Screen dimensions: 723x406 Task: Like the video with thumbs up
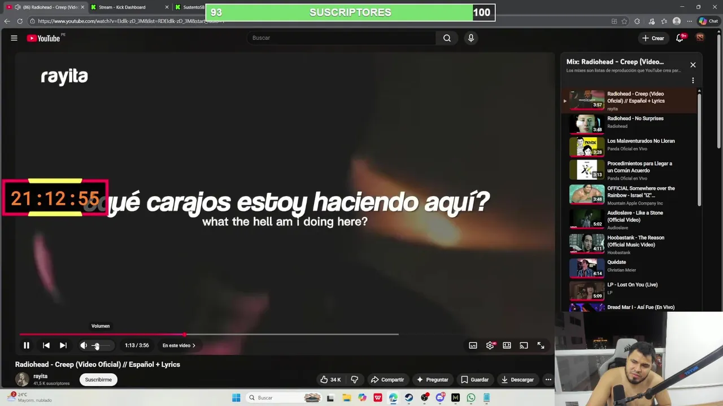pos(330,379)
